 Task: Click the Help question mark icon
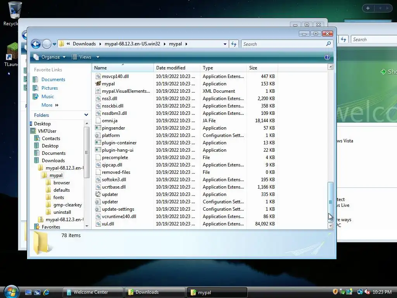tap(327, 57)
